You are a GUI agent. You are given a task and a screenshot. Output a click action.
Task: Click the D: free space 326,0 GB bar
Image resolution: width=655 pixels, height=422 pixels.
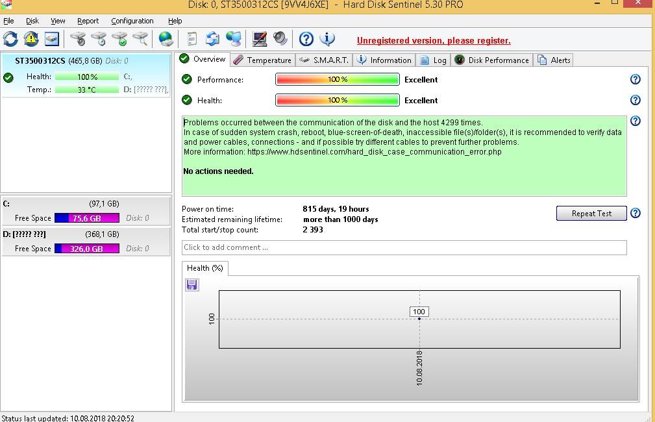[87, 249]
